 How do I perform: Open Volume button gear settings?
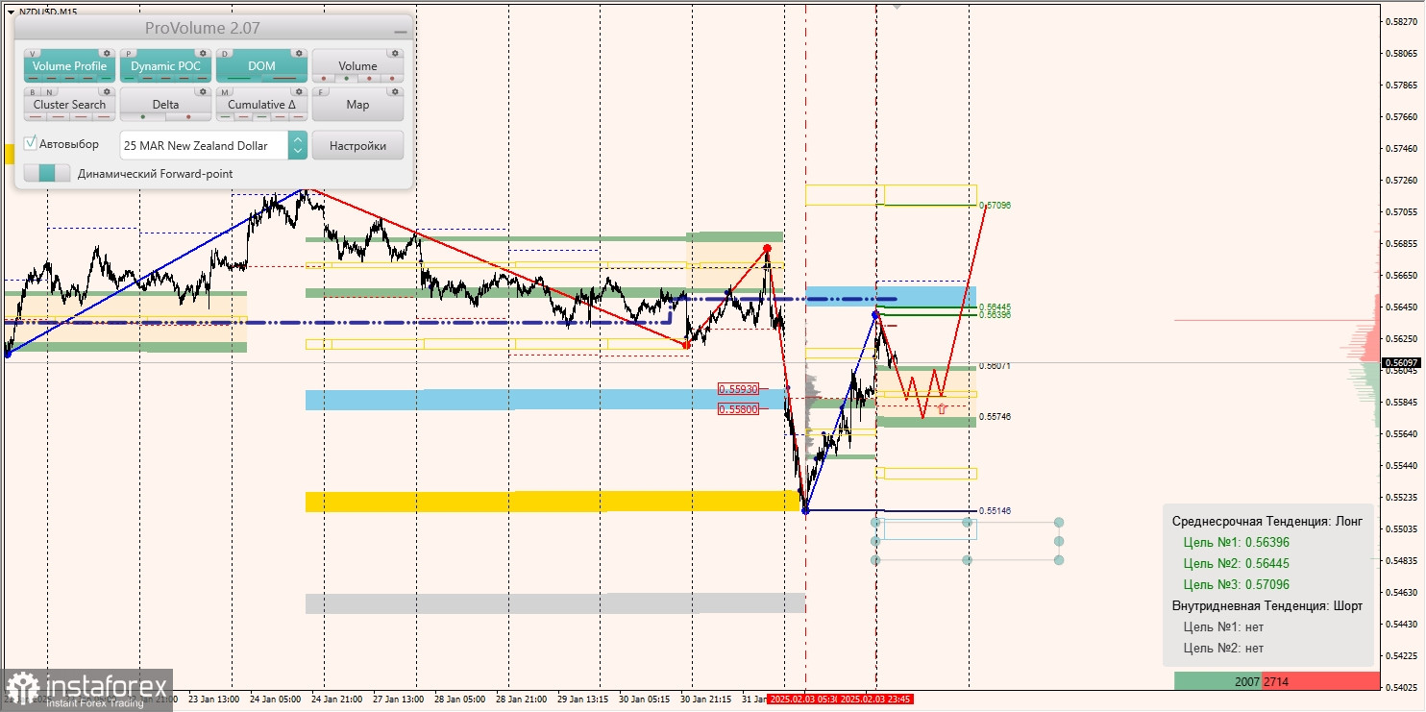395,54
